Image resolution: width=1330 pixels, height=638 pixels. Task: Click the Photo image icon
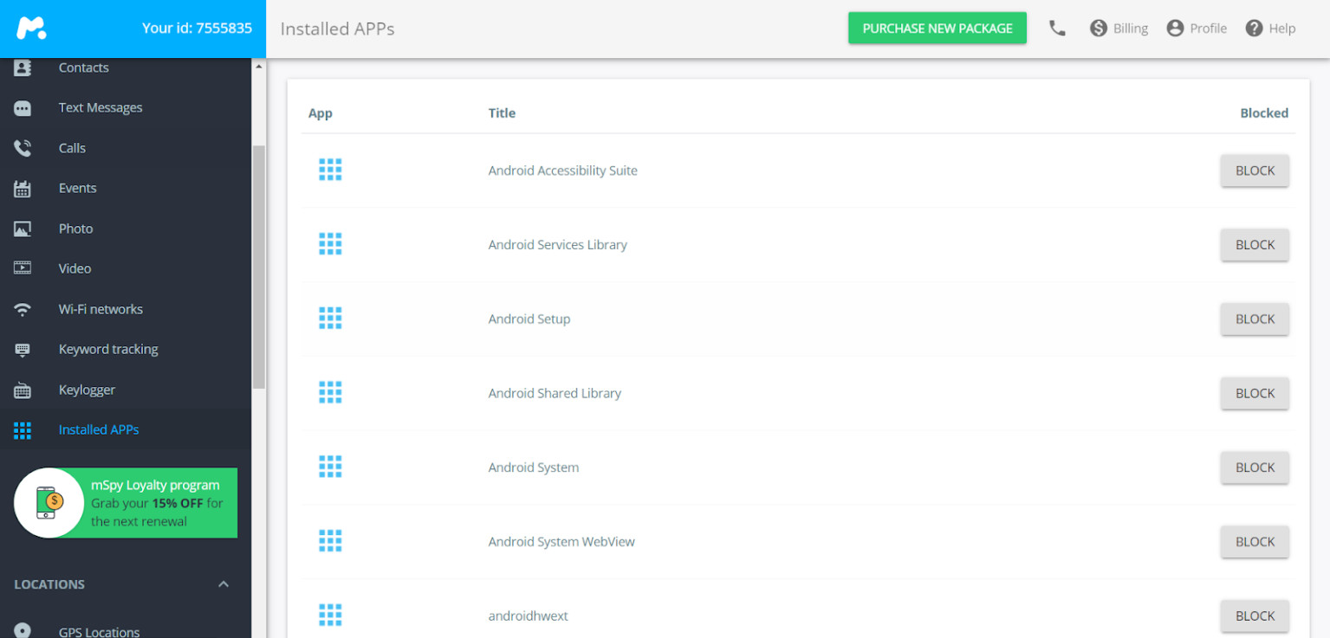(x=23, y=229)
